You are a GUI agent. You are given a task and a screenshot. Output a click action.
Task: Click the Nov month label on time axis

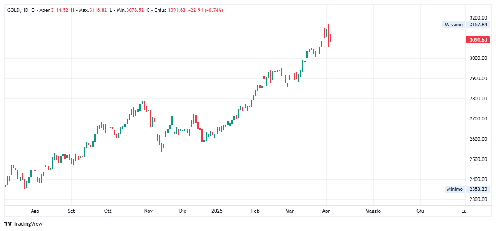149,211
